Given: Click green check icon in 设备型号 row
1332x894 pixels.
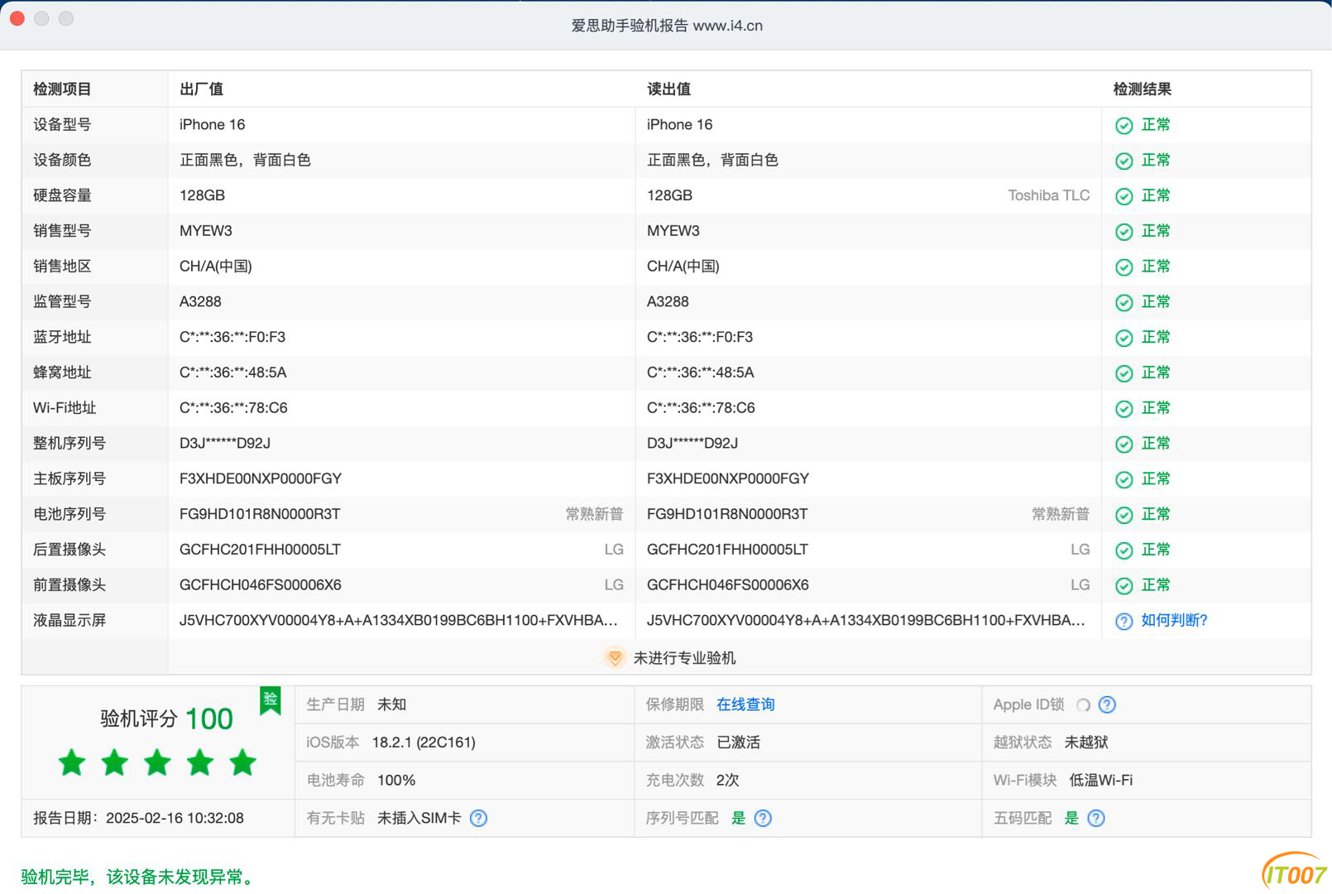Looking at the screenshot, I should point(1124,125).
